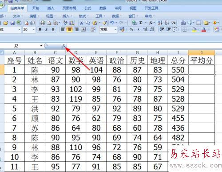Toggle Align Right
222x172 pixels.
[x=76, y=29]
